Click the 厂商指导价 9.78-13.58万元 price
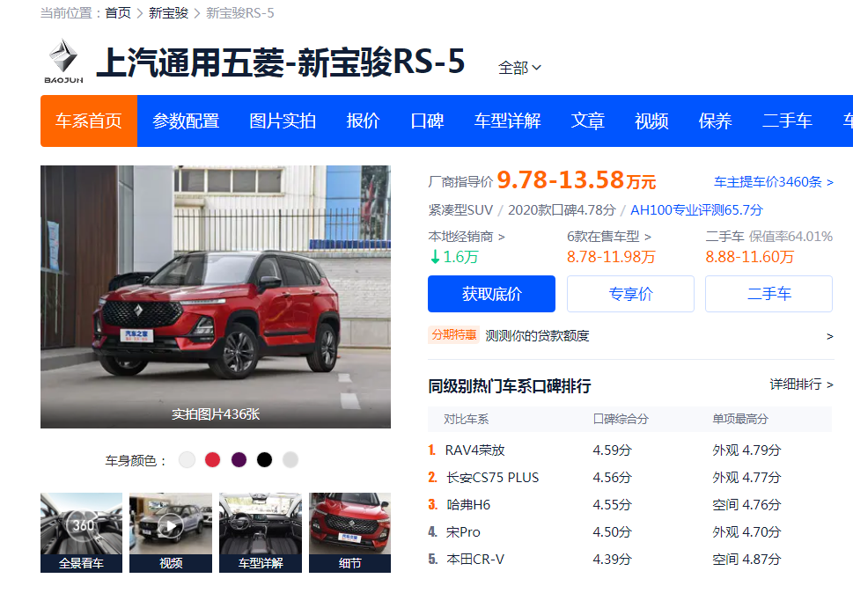853x593 pixels. [x=542, y=180]
